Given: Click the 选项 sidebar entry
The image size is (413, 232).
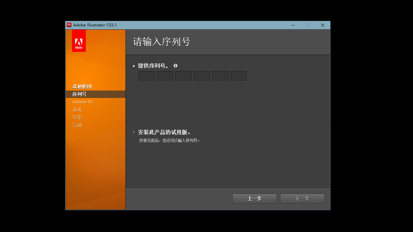Looking at the screenshot, I should click(77, 110).
